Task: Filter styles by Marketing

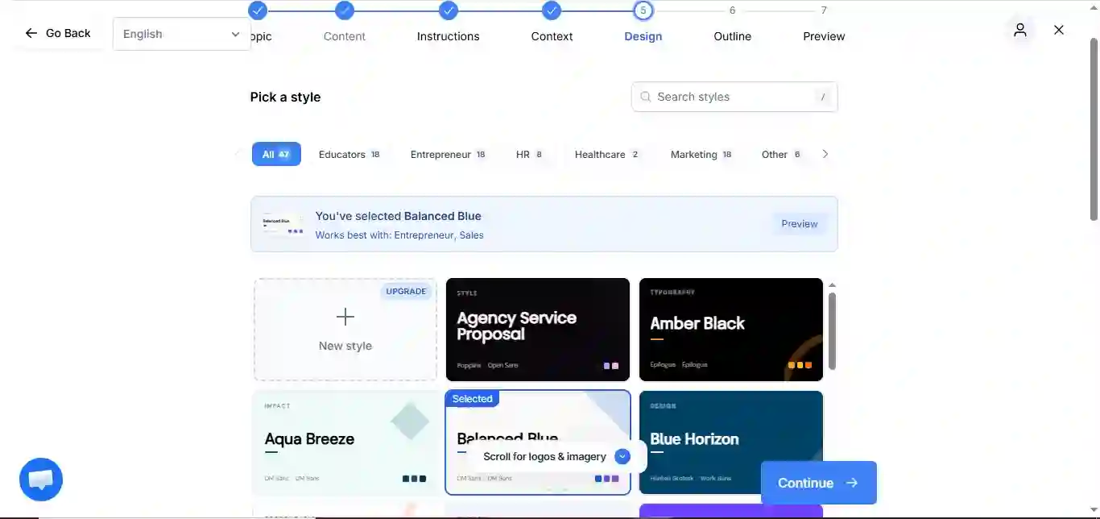Action: pyautogui.click(x=701, y=154)
